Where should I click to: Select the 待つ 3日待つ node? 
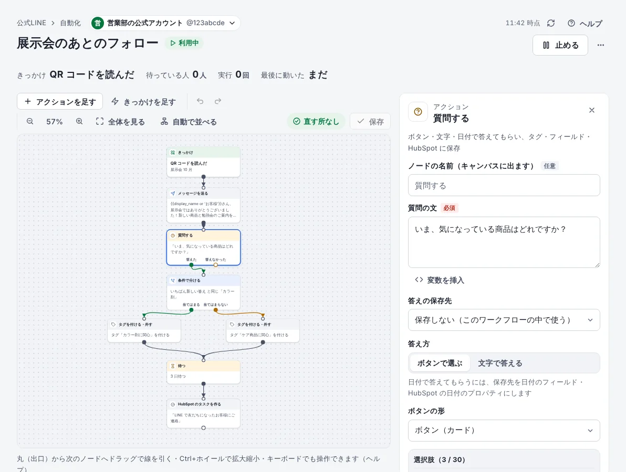tap(204, 372)
